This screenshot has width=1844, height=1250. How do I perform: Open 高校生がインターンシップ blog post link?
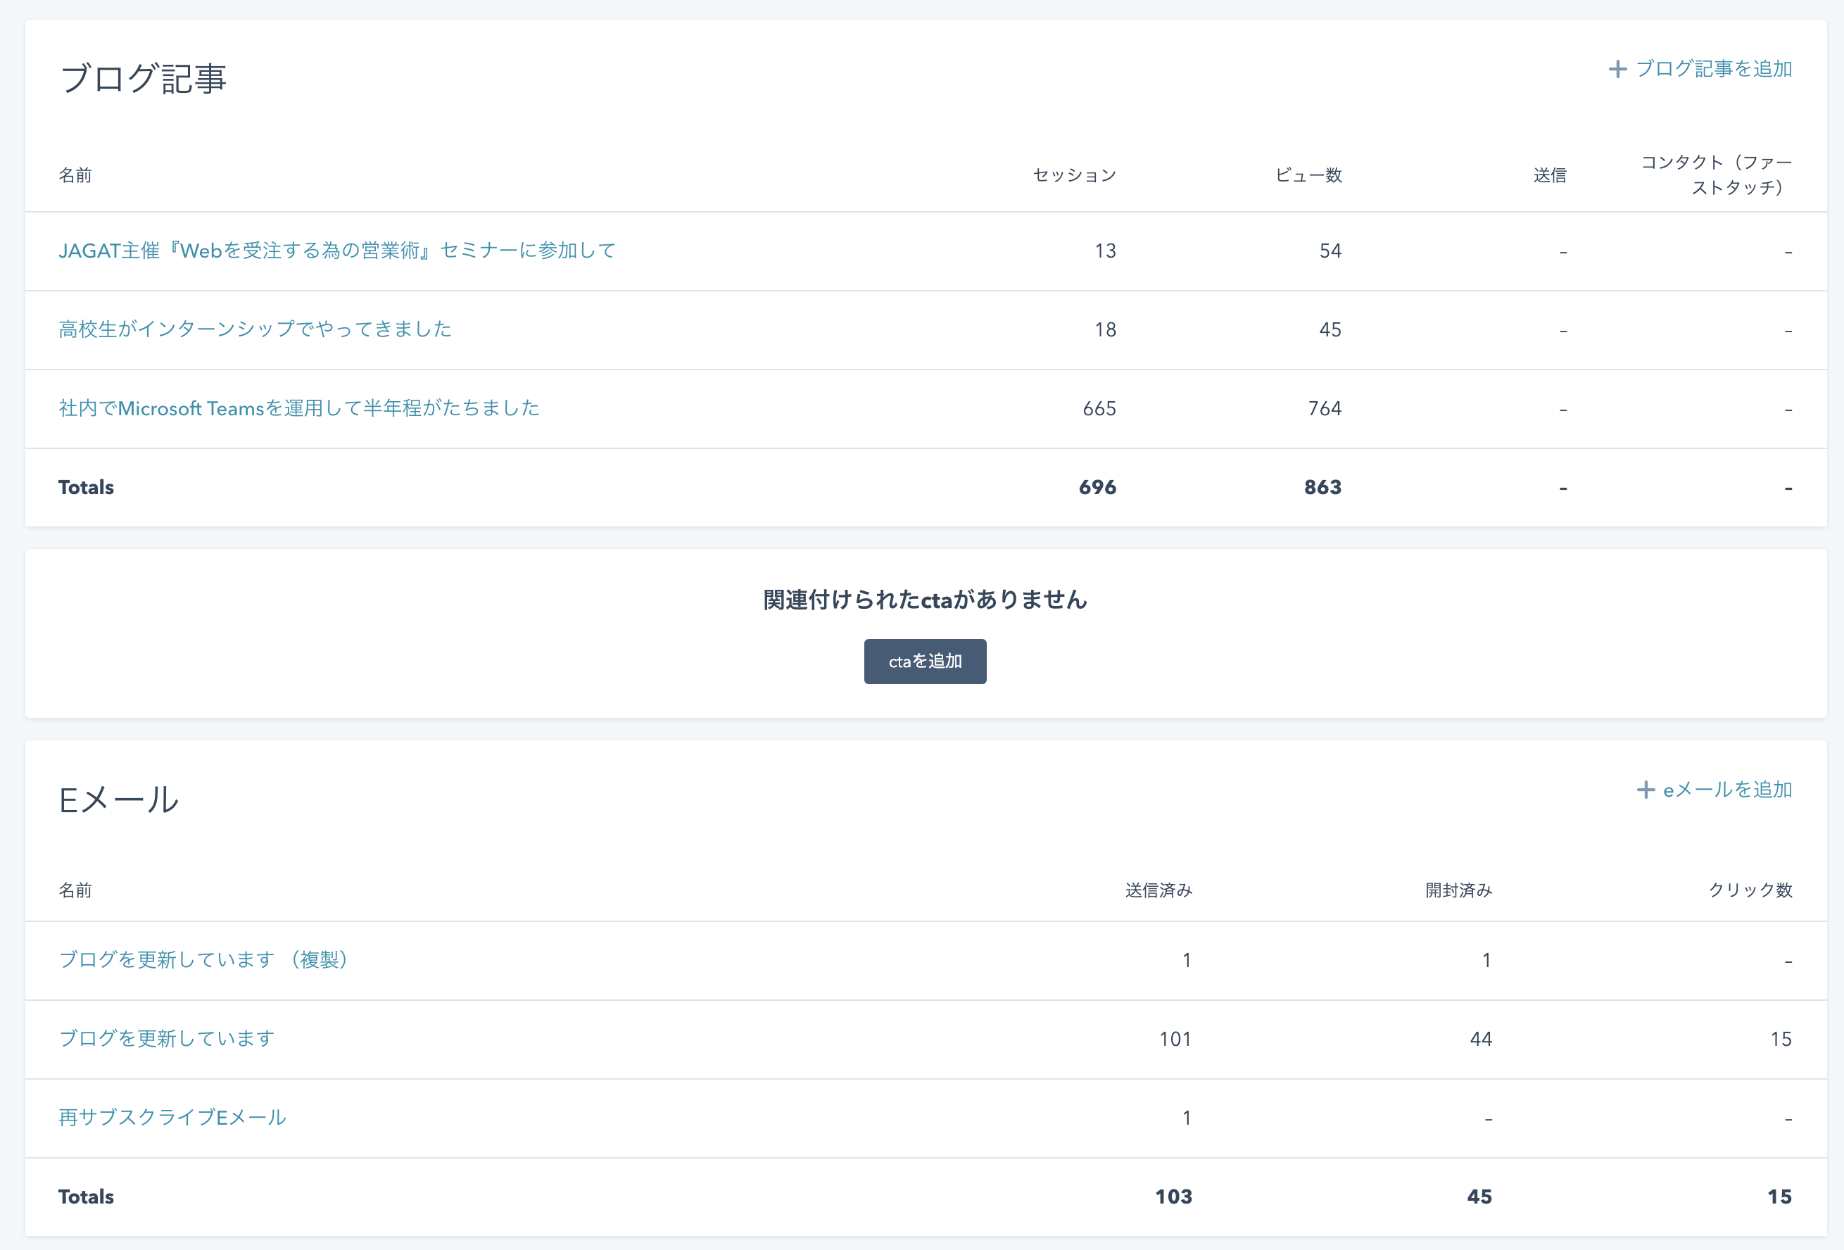click(255, 329)
